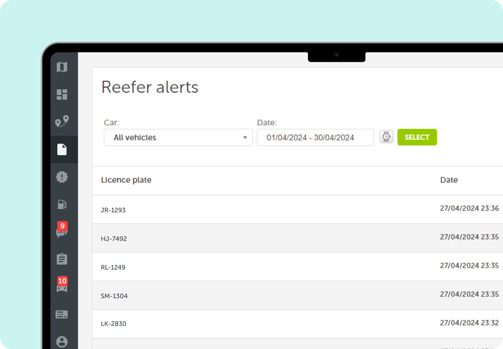The width and height of the screenshot is (503, 349).
Task: Open the alerts exclamation badge icon
Action: pyautogui.click(x=62, y=177)
